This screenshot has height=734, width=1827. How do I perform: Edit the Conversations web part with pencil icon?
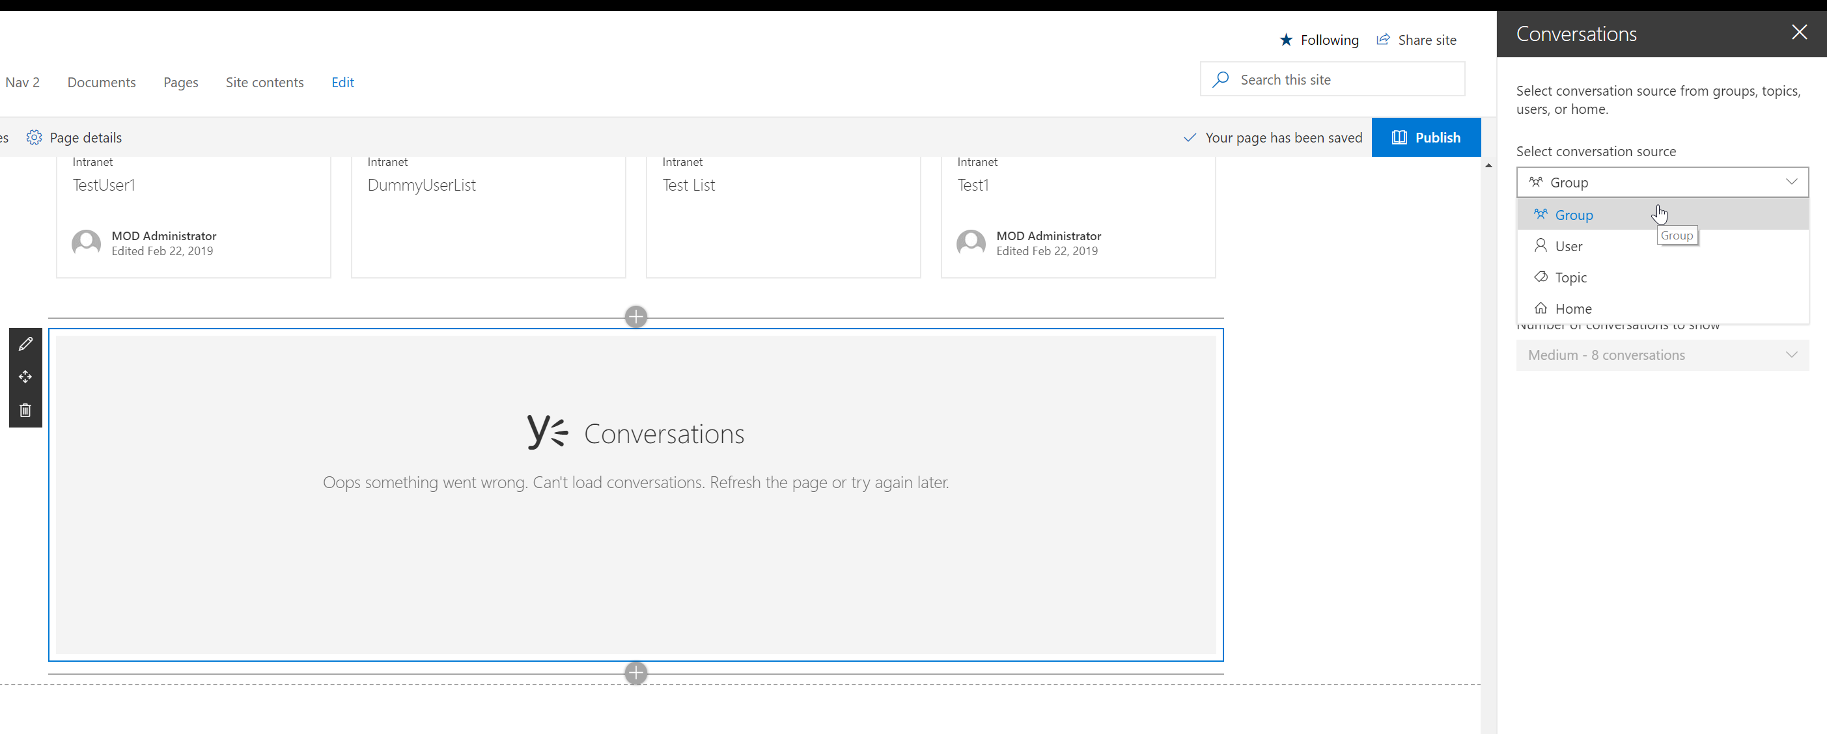click(x=25, y=344)
